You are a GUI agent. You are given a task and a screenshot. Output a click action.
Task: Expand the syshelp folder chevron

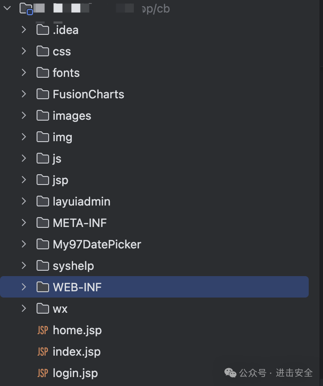[24, 265]
